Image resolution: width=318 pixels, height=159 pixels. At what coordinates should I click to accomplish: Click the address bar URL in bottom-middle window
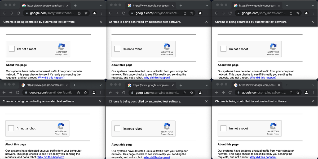coord(157,93)
